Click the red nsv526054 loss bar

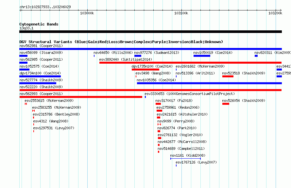click(x=226, y=104)
